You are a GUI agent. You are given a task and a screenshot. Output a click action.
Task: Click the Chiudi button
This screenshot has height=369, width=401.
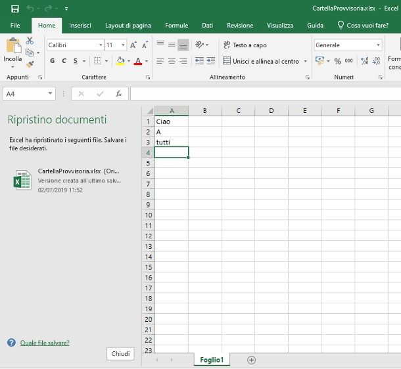pos(120,354)
